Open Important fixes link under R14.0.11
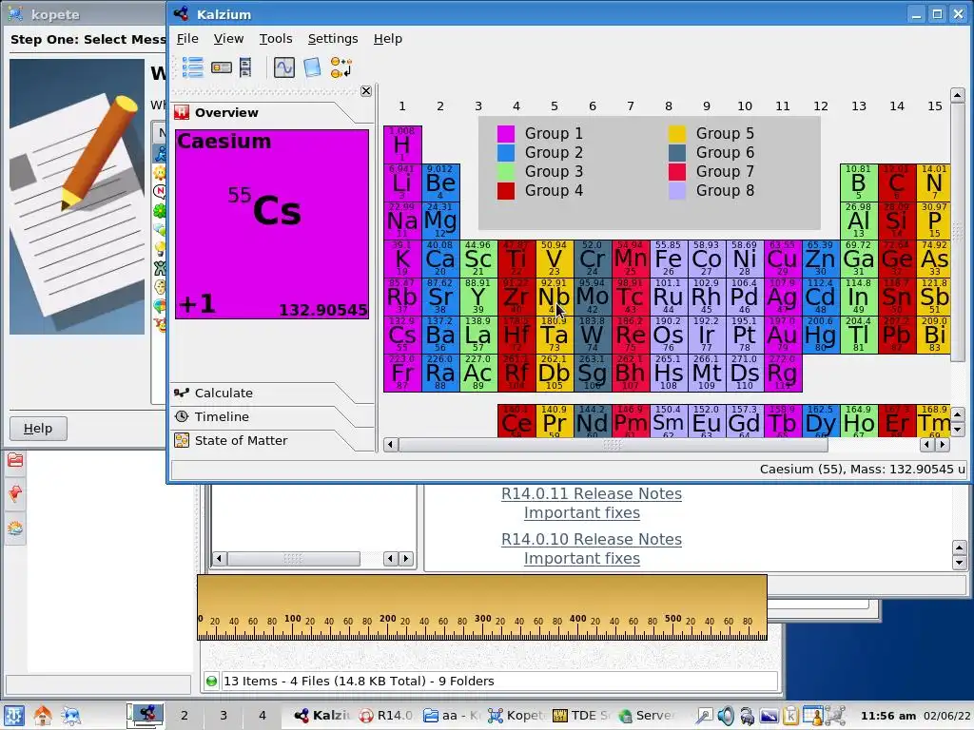974x730 pixels. coord(581,512)
